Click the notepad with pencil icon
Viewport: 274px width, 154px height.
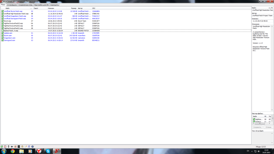pos(26,147)
